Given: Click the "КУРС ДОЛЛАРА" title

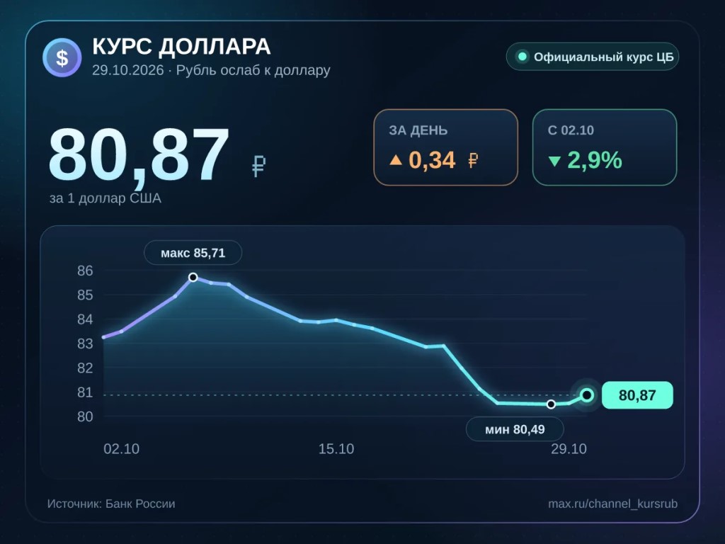Looking at the screenshot, I should click(x=181, y=47).
